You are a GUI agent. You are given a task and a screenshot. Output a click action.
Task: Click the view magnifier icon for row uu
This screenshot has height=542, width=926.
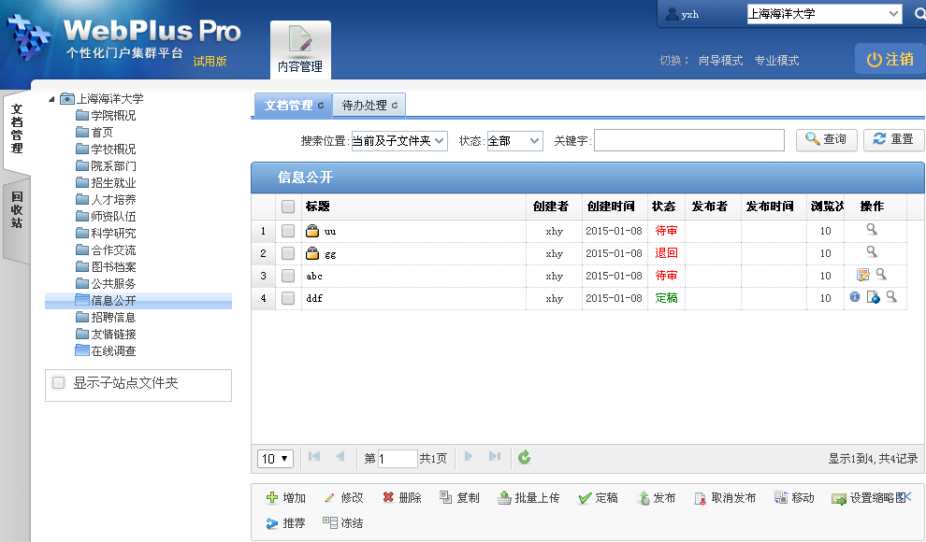point(872,229)
